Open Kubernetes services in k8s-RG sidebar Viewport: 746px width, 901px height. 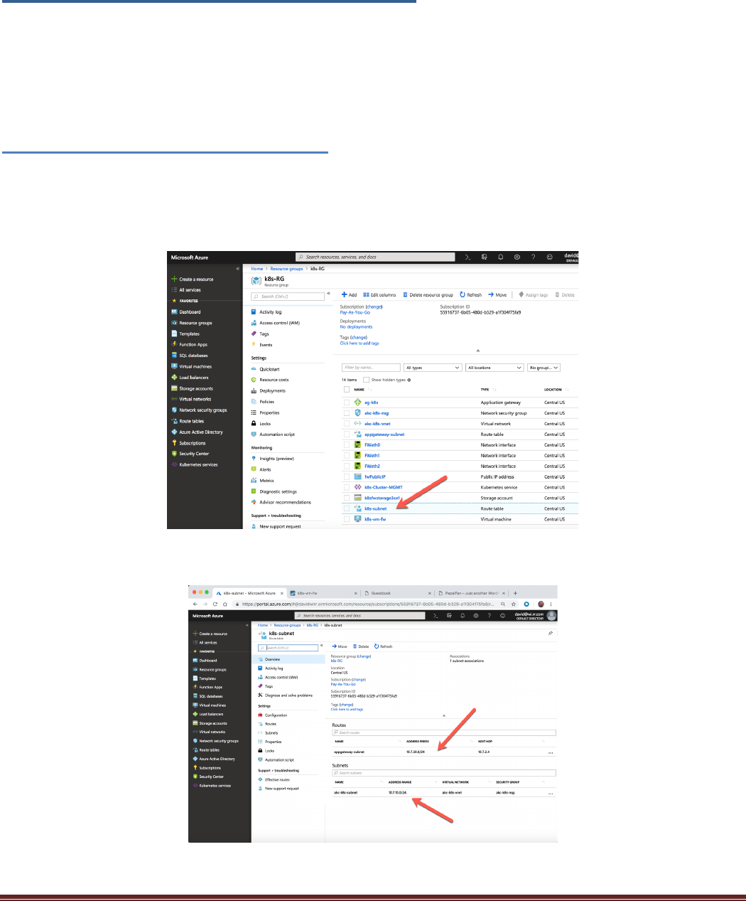click(194, 465)
